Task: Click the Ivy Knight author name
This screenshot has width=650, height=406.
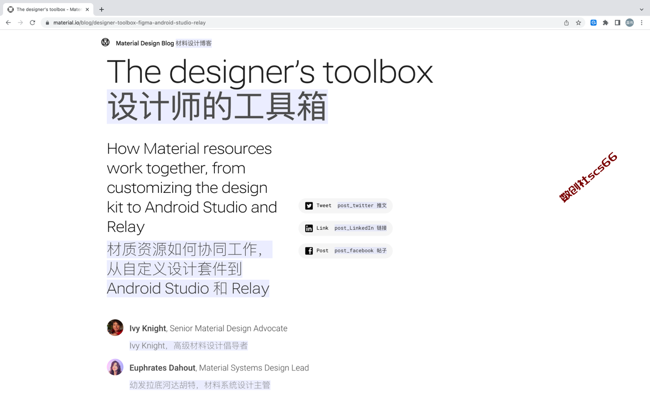Action: [148, 328]
